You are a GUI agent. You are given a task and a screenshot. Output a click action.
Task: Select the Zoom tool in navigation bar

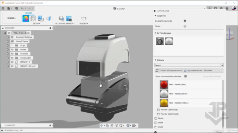pyautogui.click(x=116, y=126)
